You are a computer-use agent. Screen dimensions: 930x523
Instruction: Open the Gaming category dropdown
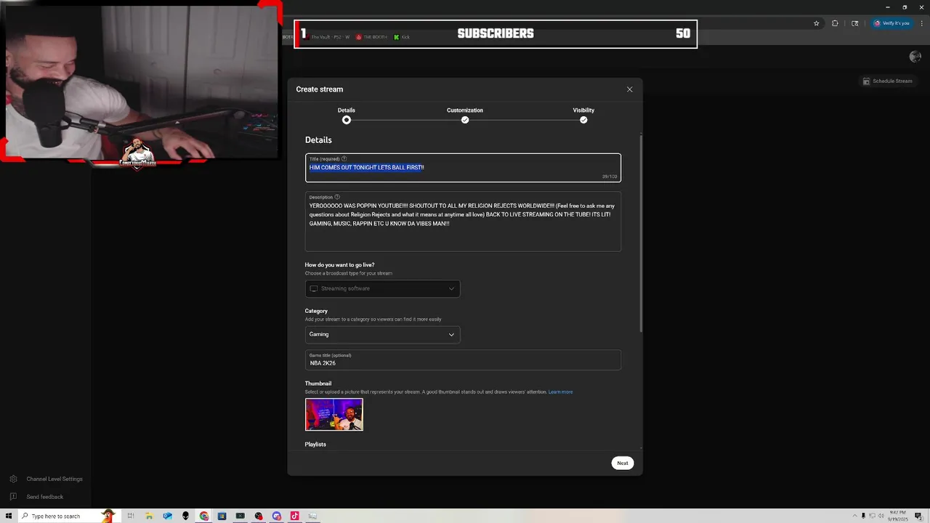(382, 334)
